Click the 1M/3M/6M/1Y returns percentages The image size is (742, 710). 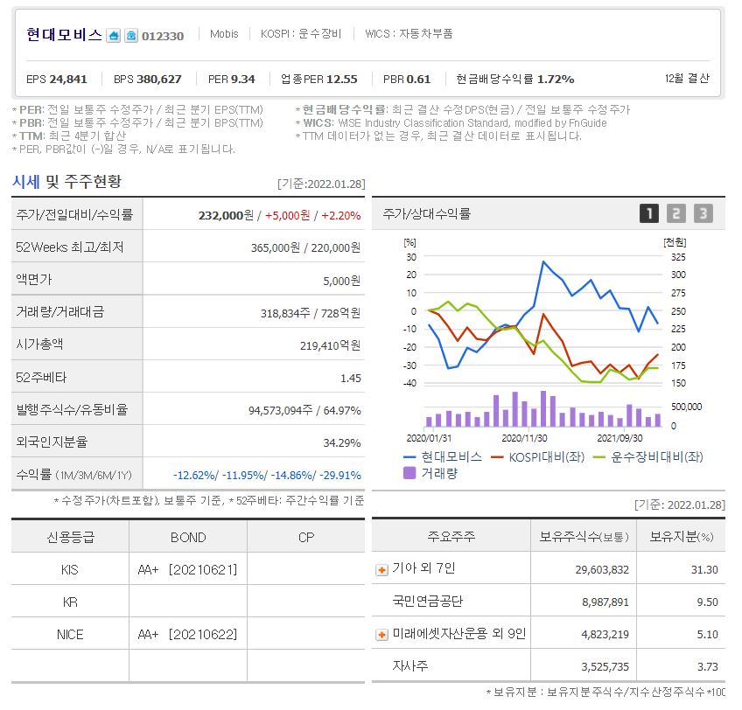point(267,475)
